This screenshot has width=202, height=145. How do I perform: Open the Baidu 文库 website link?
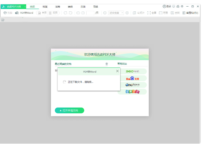pyautogui.click(x=132, y=78)
